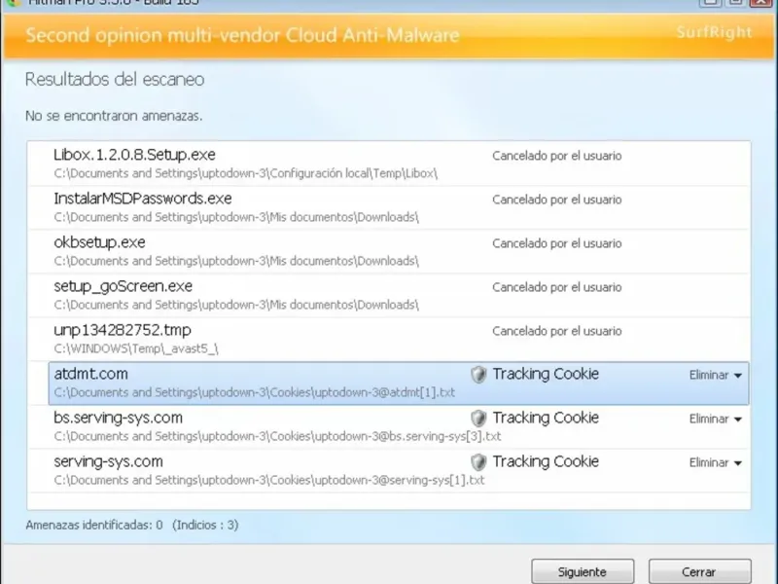This screenshot has height=584, width=778.
Task: Click the uptodown-3@serving-sys[1].txt path
Action: click(x=269, y=480)
